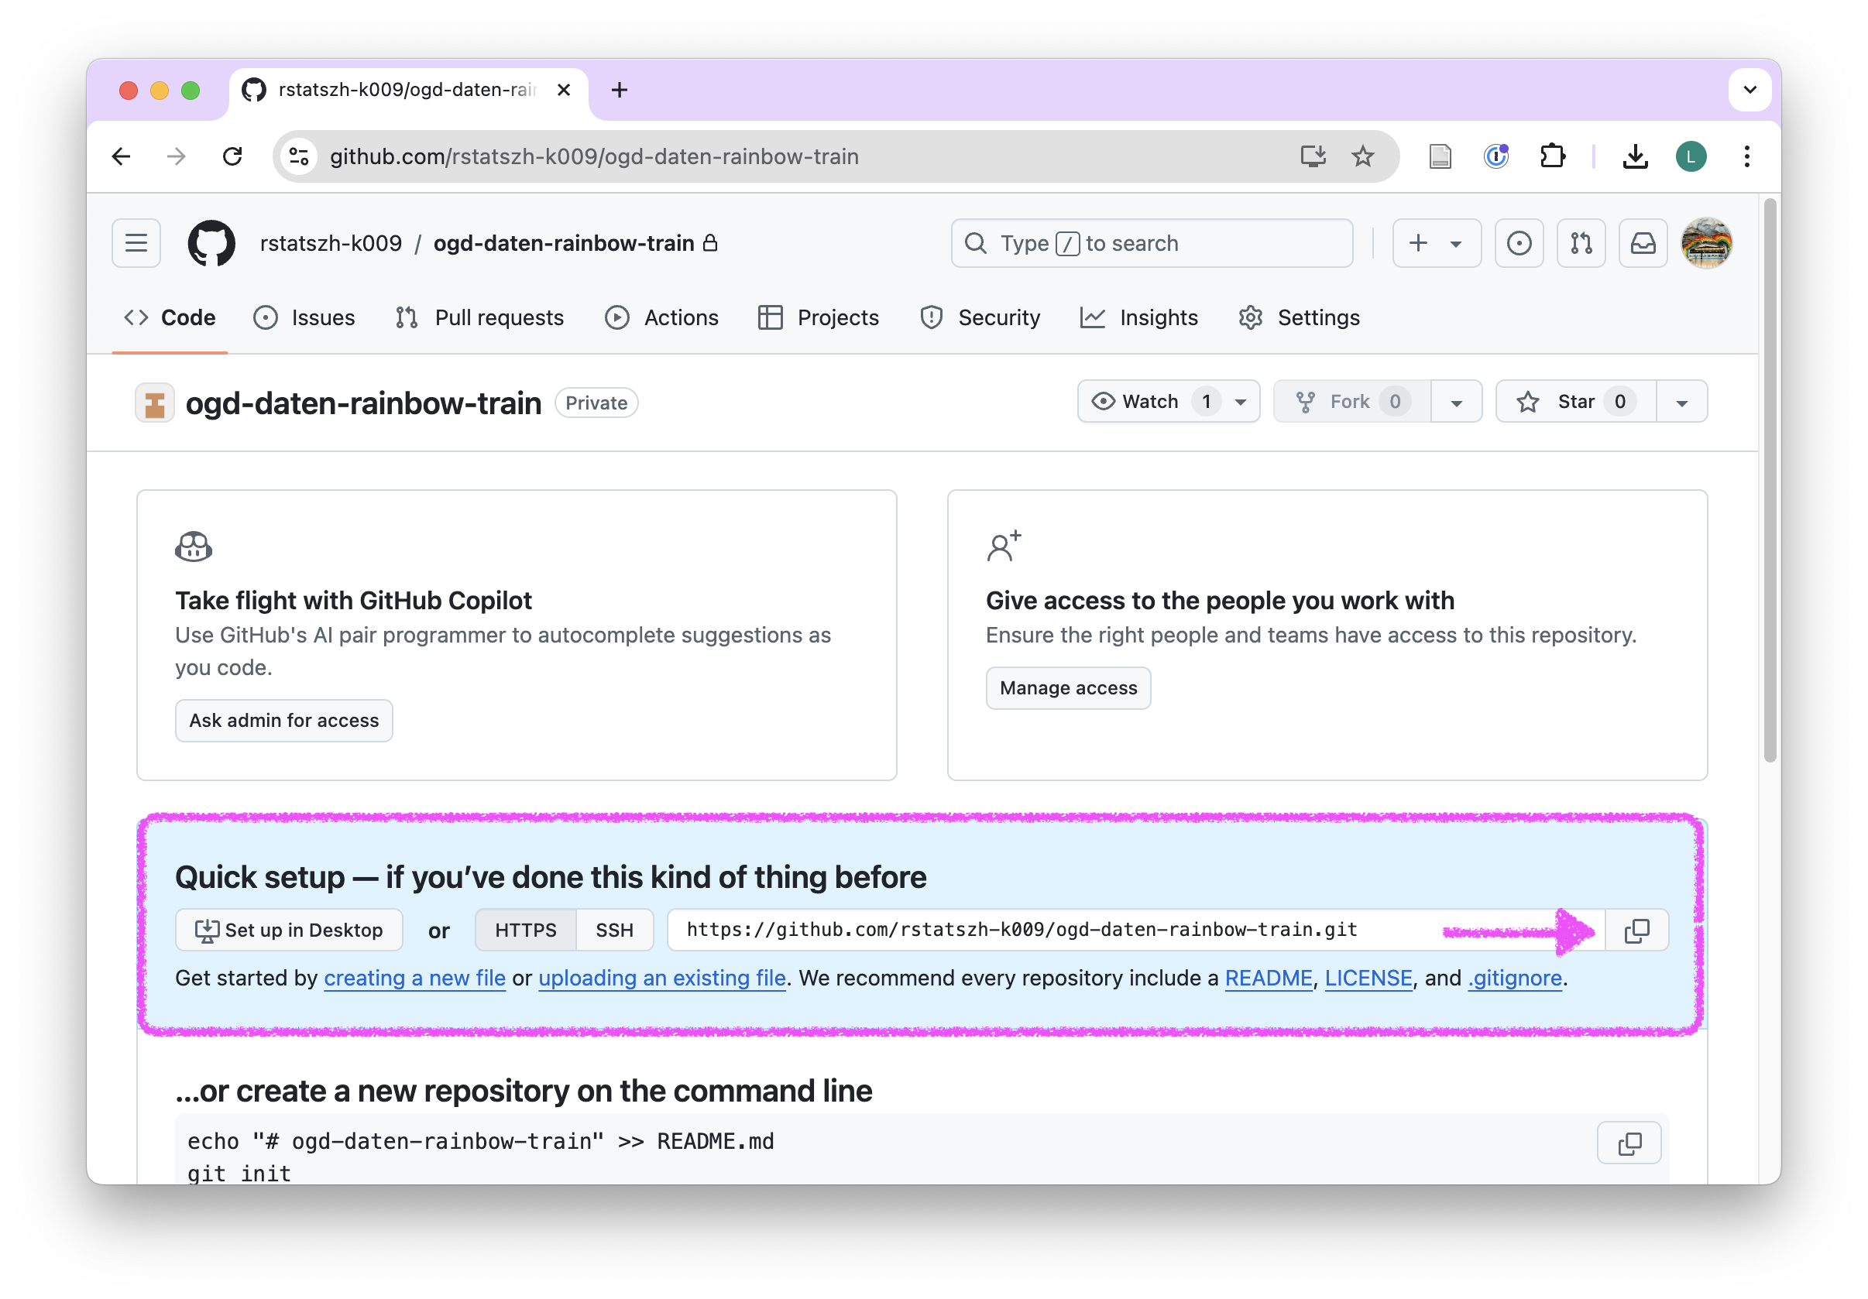Image resolution: width=1868 pixels, height=1299 pixels.
Task: Open the browser downloads icon
Action: (1634, 156)
